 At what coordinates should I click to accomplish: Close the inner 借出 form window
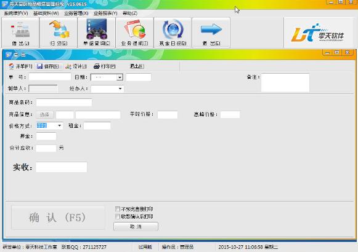(x=348, y=53)
